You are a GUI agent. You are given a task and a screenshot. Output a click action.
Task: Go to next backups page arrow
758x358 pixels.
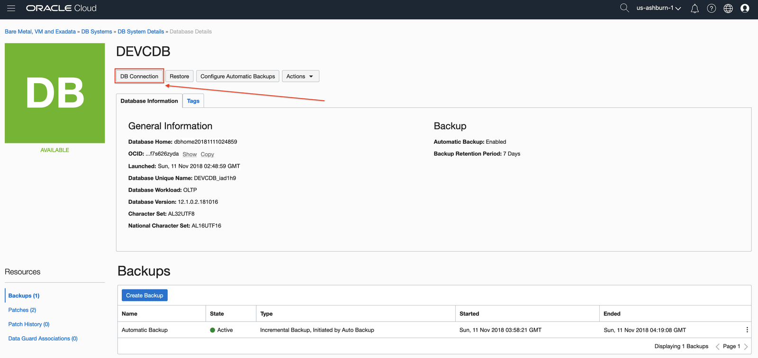click(x=746, y=347)
